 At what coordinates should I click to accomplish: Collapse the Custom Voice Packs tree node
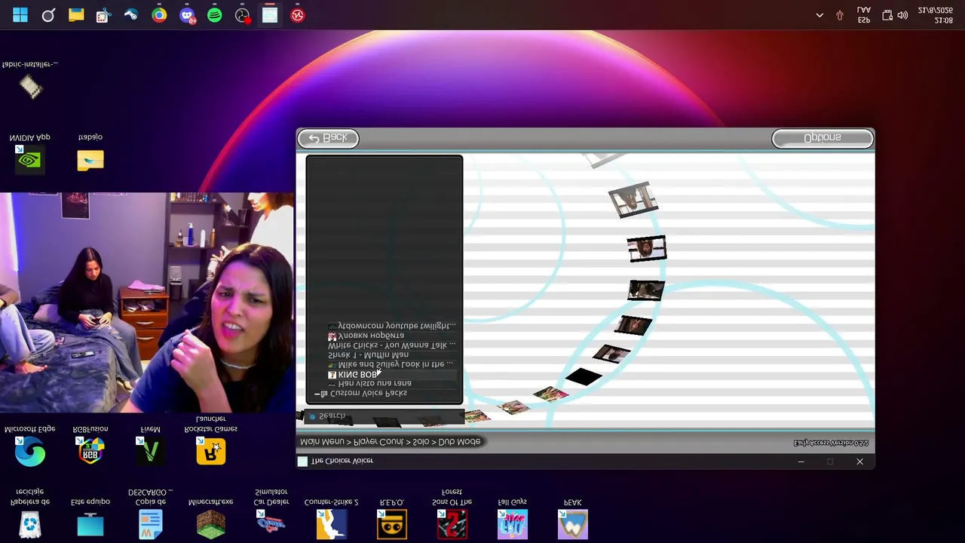[317, 394]
